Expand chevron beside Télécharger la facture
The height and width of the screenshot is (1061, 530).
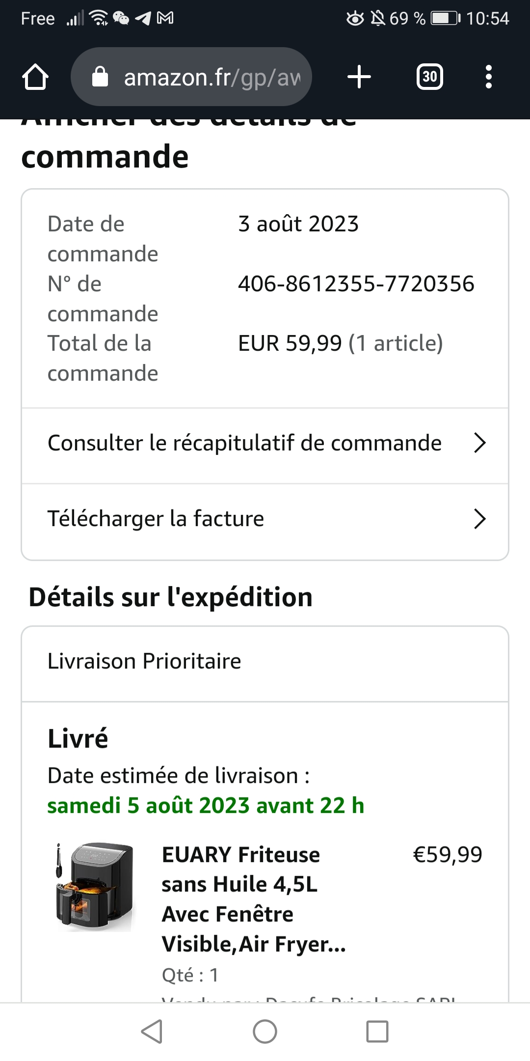pyautogui.click(x=479, y=519)
